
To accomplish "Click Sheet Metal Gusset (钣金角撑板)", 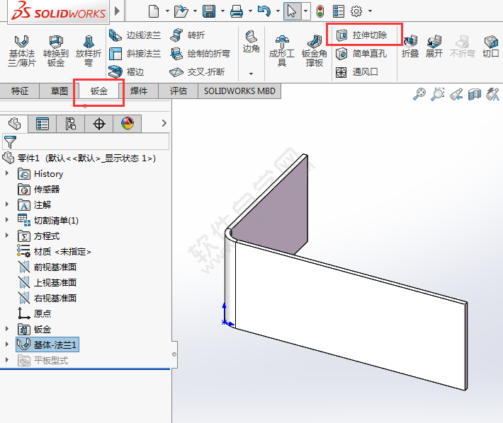I will pos(315,51).
